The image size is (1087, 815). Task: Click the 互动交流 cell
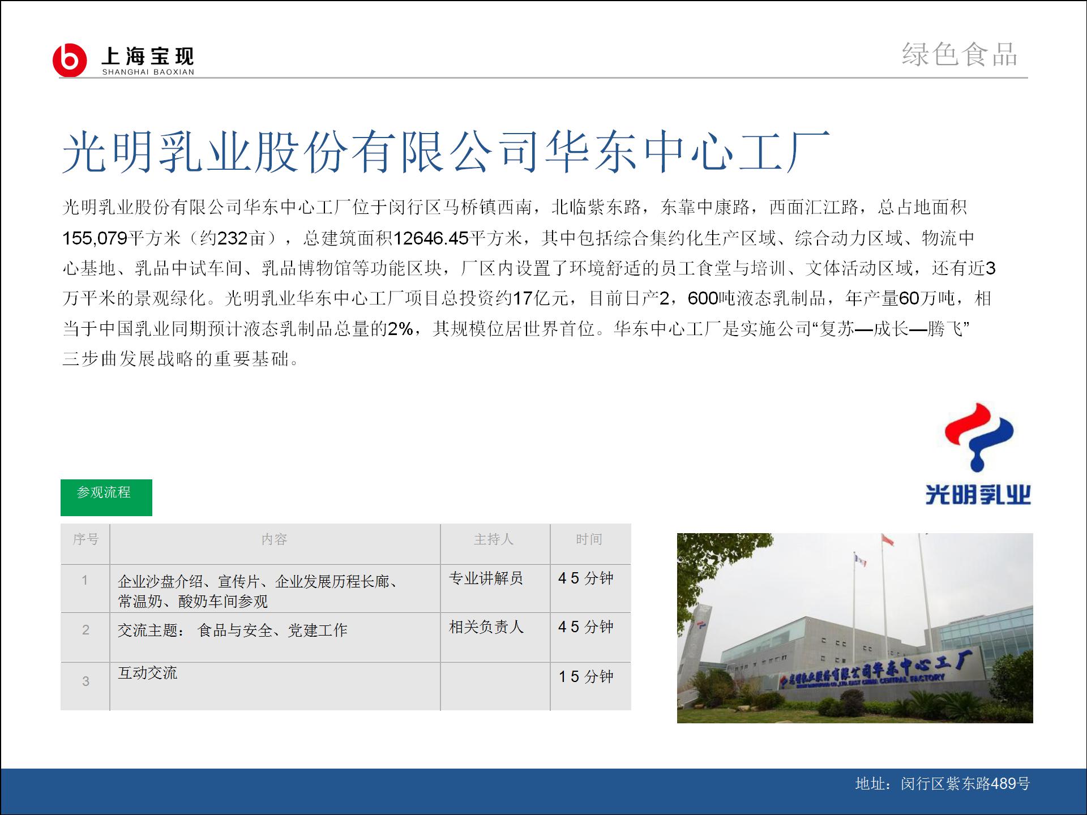(x=275, y=687)
